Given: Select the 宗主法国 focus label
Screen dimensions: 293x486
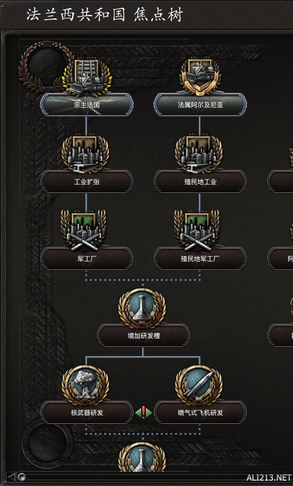Looking at the screenshot, I should pyautogui.click(x=87, y=105).
